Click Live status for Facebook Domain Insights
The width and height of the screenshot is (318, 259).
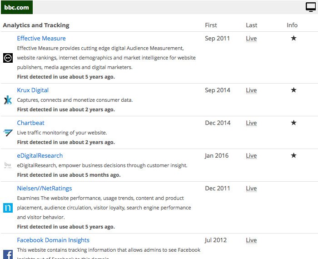pos(251,240)
